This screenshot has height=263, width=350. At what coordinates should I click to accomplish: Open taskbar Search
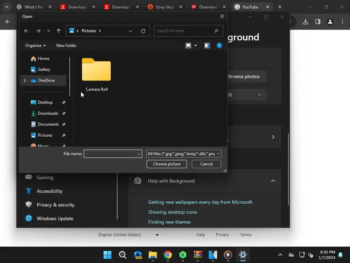123,255
